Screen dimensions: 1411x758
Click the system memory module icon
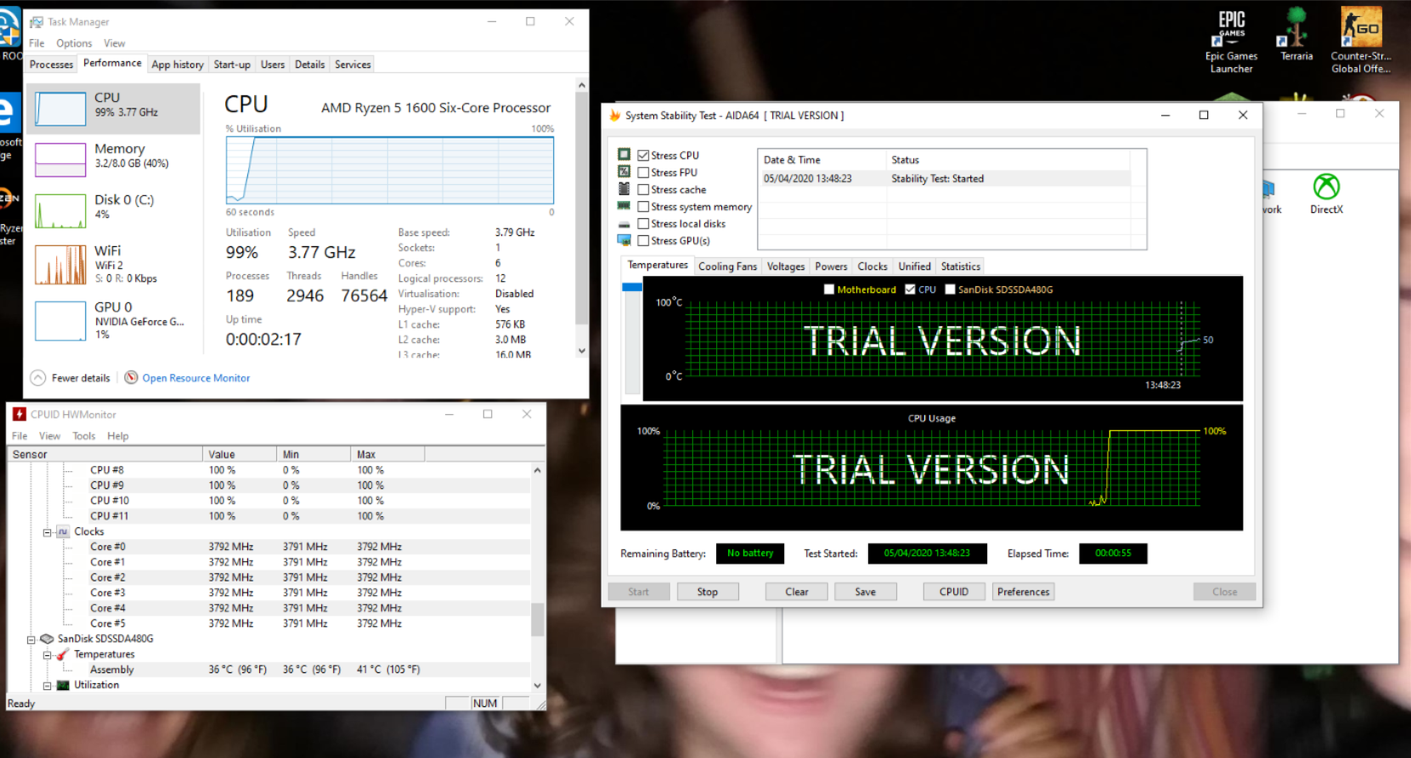(x=624, y=205)
